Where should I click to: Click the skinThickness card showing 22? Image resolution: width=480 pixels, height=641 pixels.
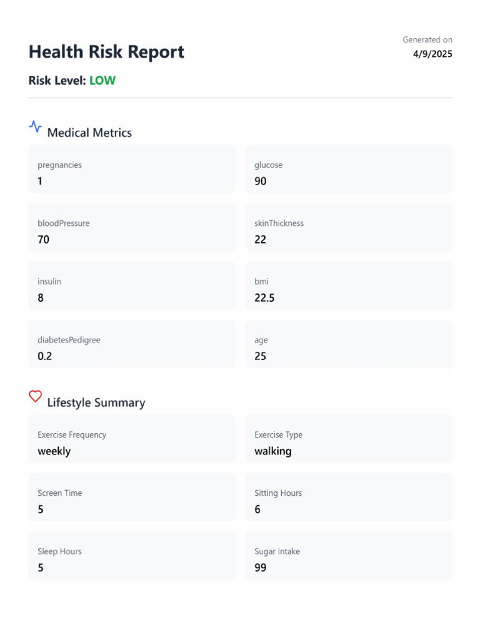click(x=348, y=228)
